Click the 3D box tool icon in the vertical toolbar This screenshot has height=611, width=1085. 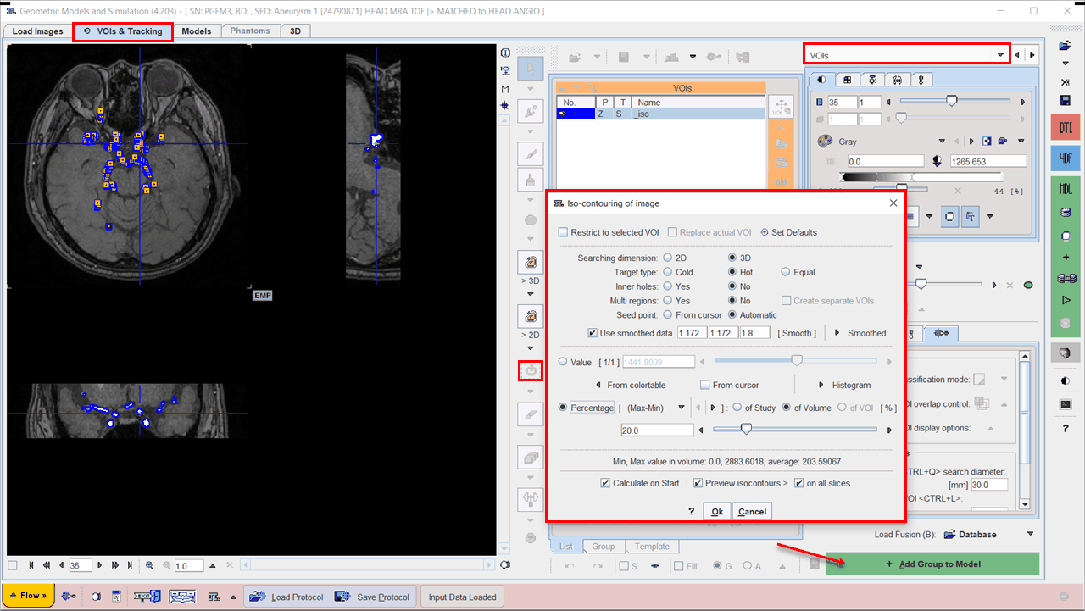coord(531,458)
